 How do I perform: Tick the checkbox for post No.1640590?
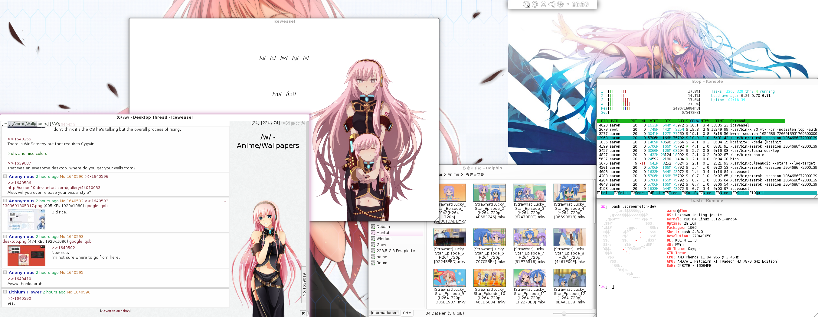tap(5, 176)
